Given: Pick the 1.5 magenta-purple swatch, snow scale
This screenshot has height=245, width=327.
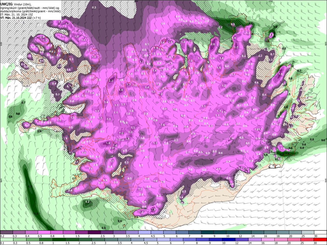Looking at the screenshot, I should tap(82, 232).
